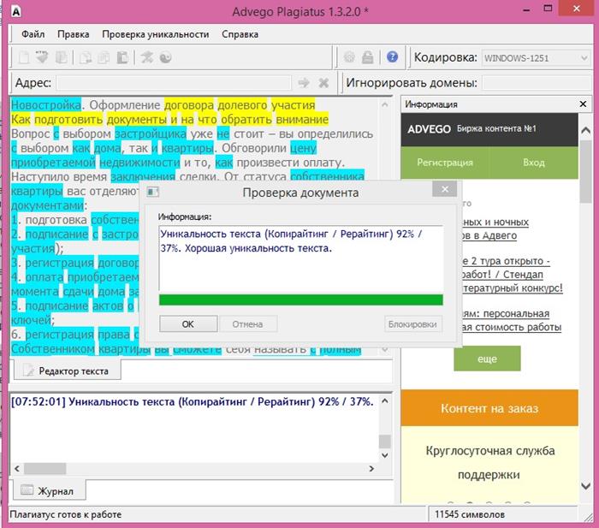Click the copy toolbar icon

pos(104,57)
